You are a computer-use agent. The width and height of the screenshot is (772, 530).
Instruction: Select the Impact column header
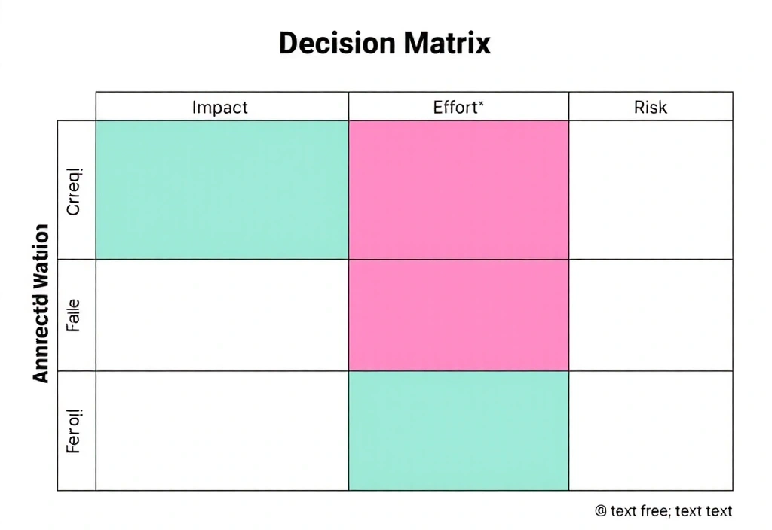click(219, 107)
